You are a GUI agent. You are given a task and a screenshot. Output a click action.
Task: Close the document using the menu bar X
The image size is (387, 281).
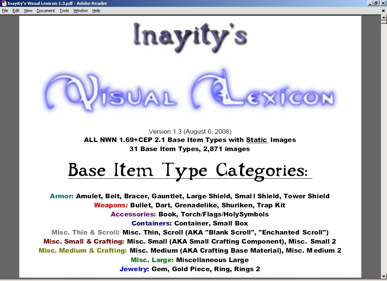(383, 11)
